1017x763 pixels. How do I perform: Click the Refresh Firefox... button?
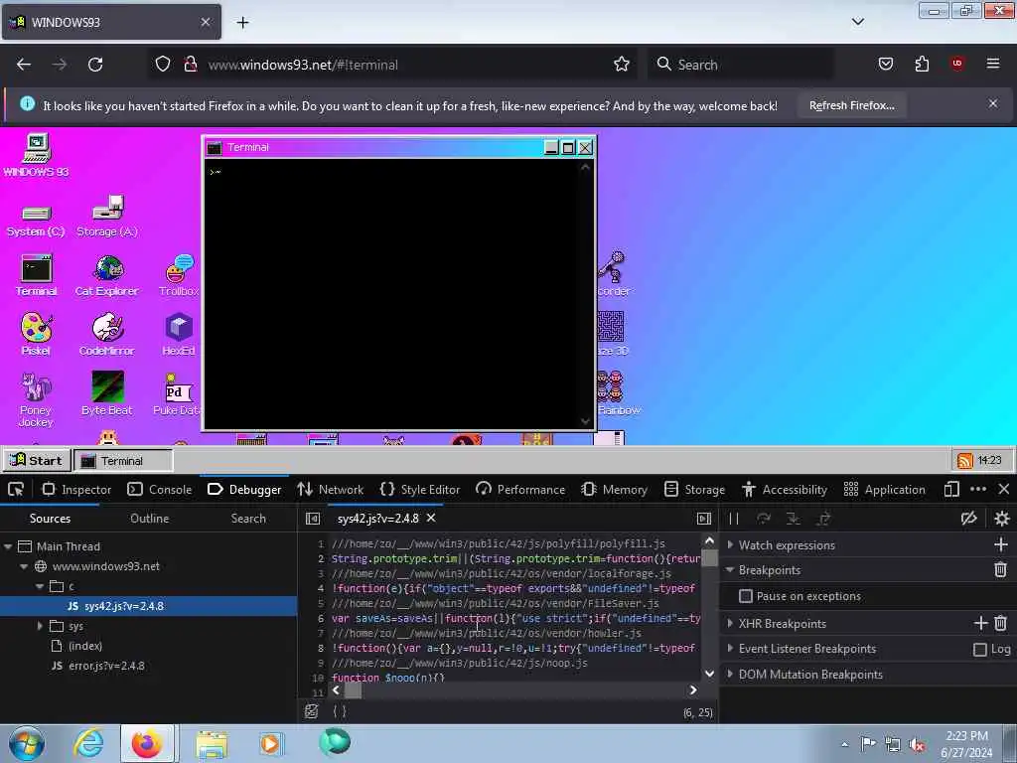851,105
